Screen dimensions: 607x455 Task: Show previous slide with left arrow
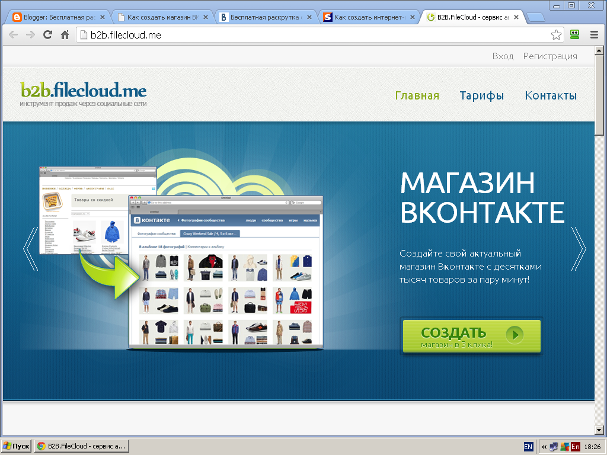[31, 249]
